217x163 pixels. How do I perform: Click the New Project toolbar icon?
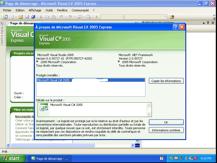pyautogui.click(x=5, y=17)
